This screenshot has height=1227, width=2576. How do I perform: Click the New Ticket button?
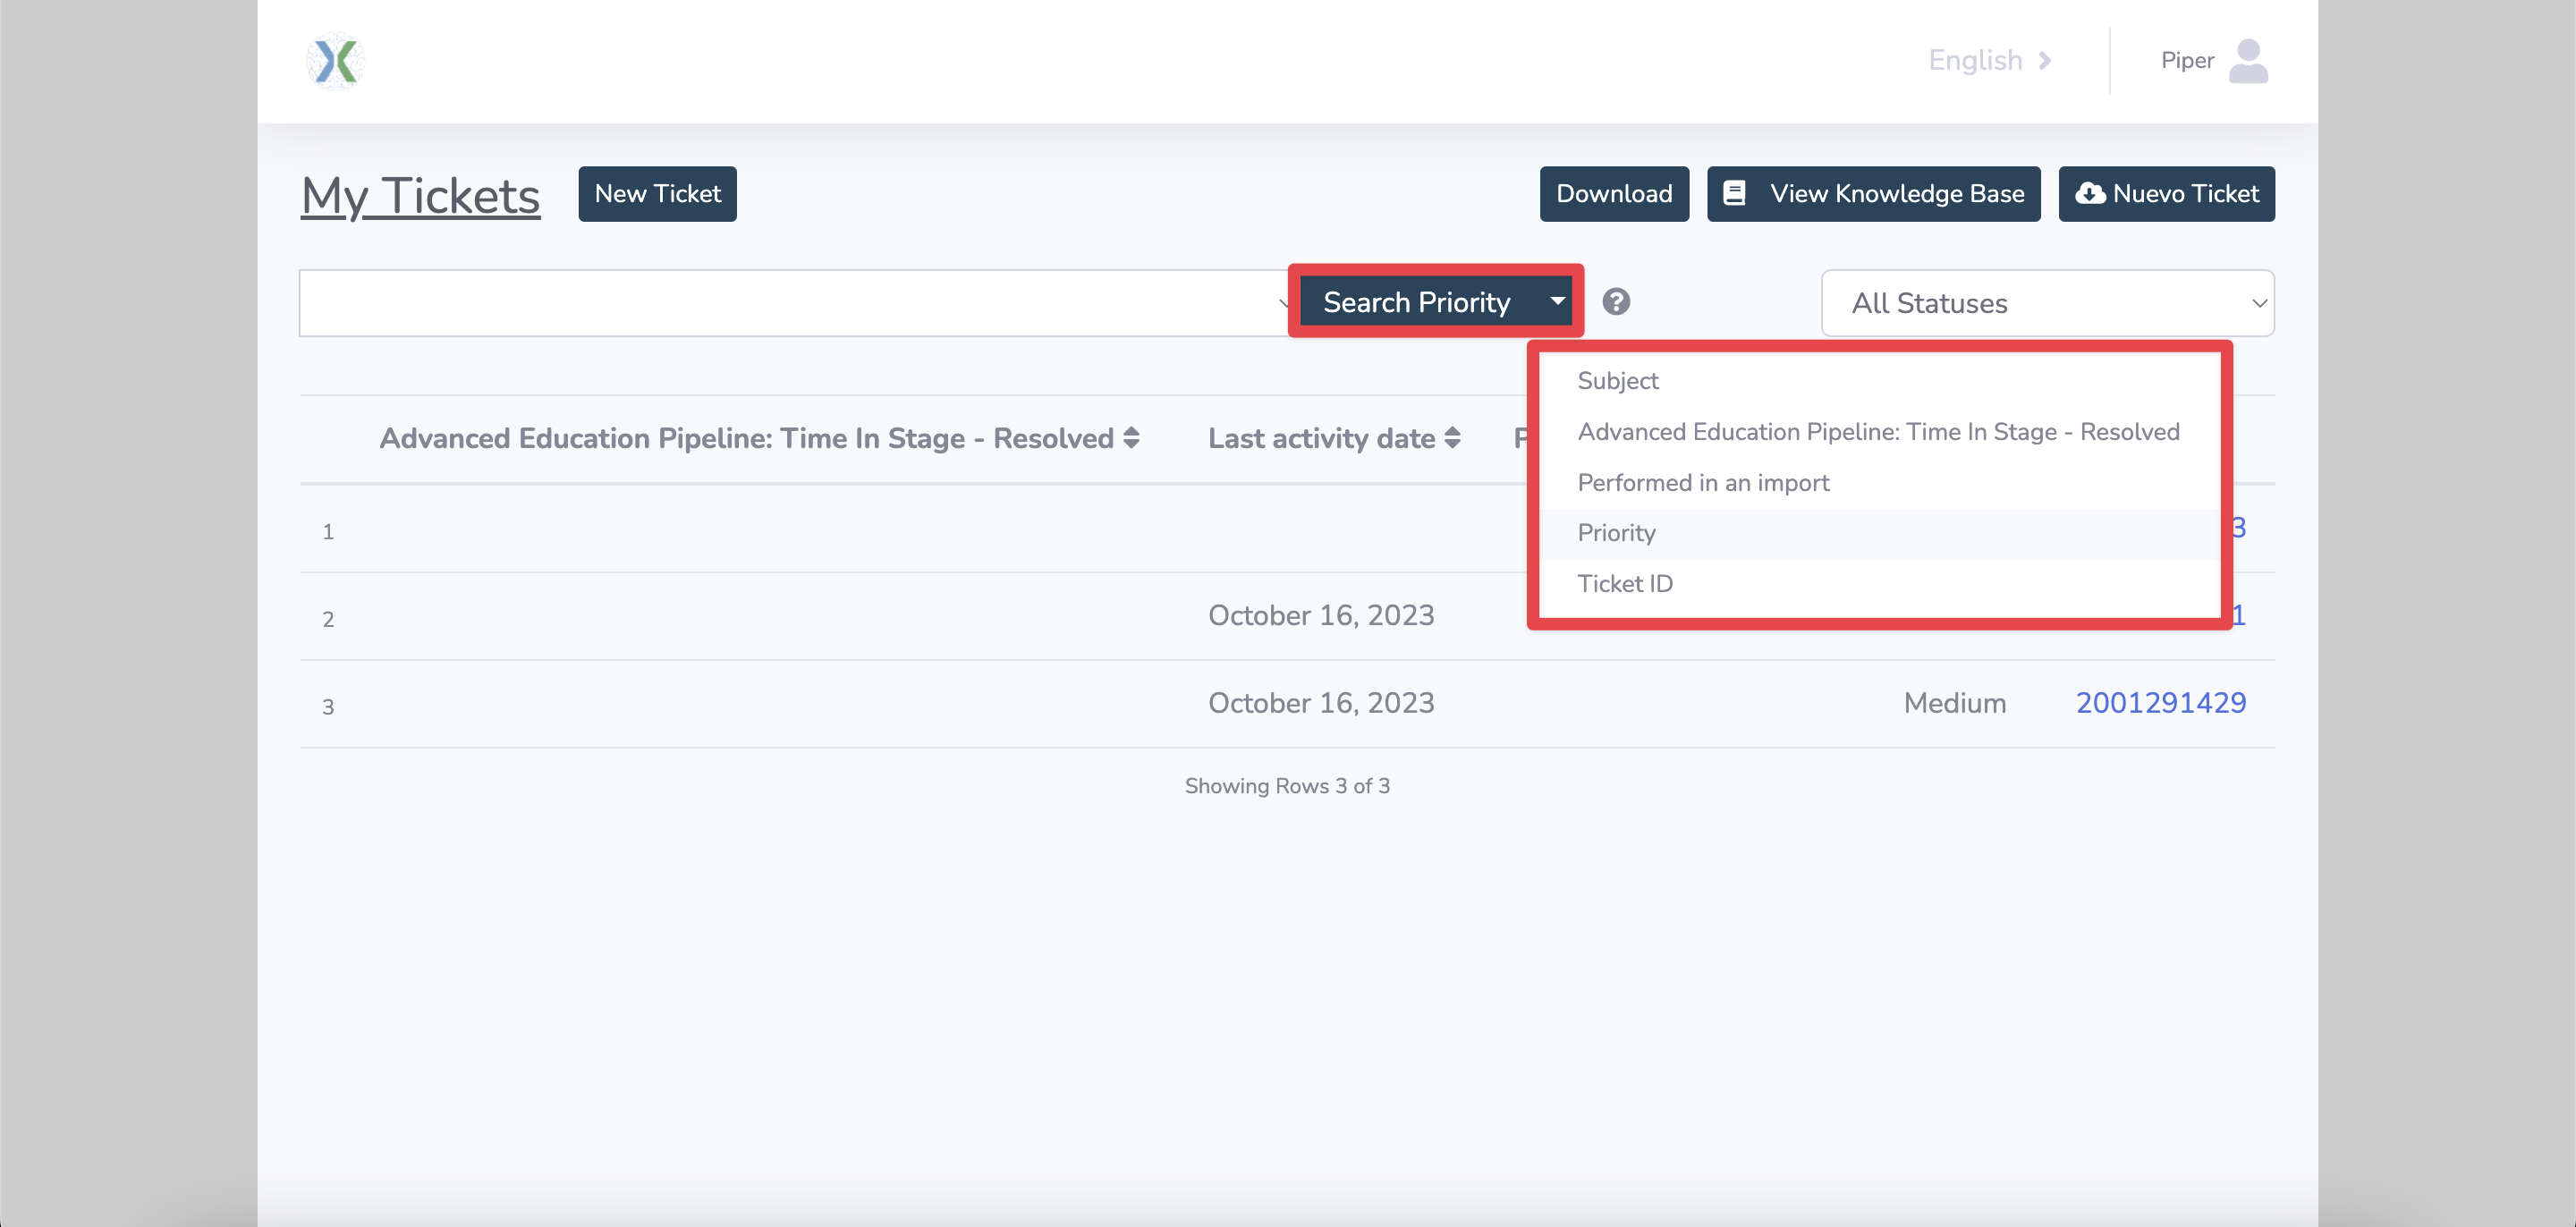(x=657, y=194)
